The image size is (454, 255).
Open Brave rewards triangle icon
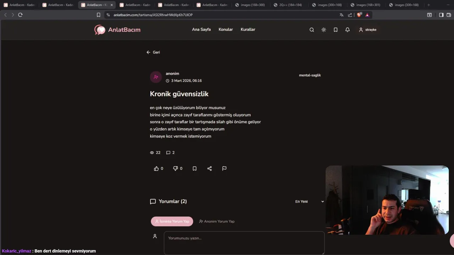pos(367,15)
